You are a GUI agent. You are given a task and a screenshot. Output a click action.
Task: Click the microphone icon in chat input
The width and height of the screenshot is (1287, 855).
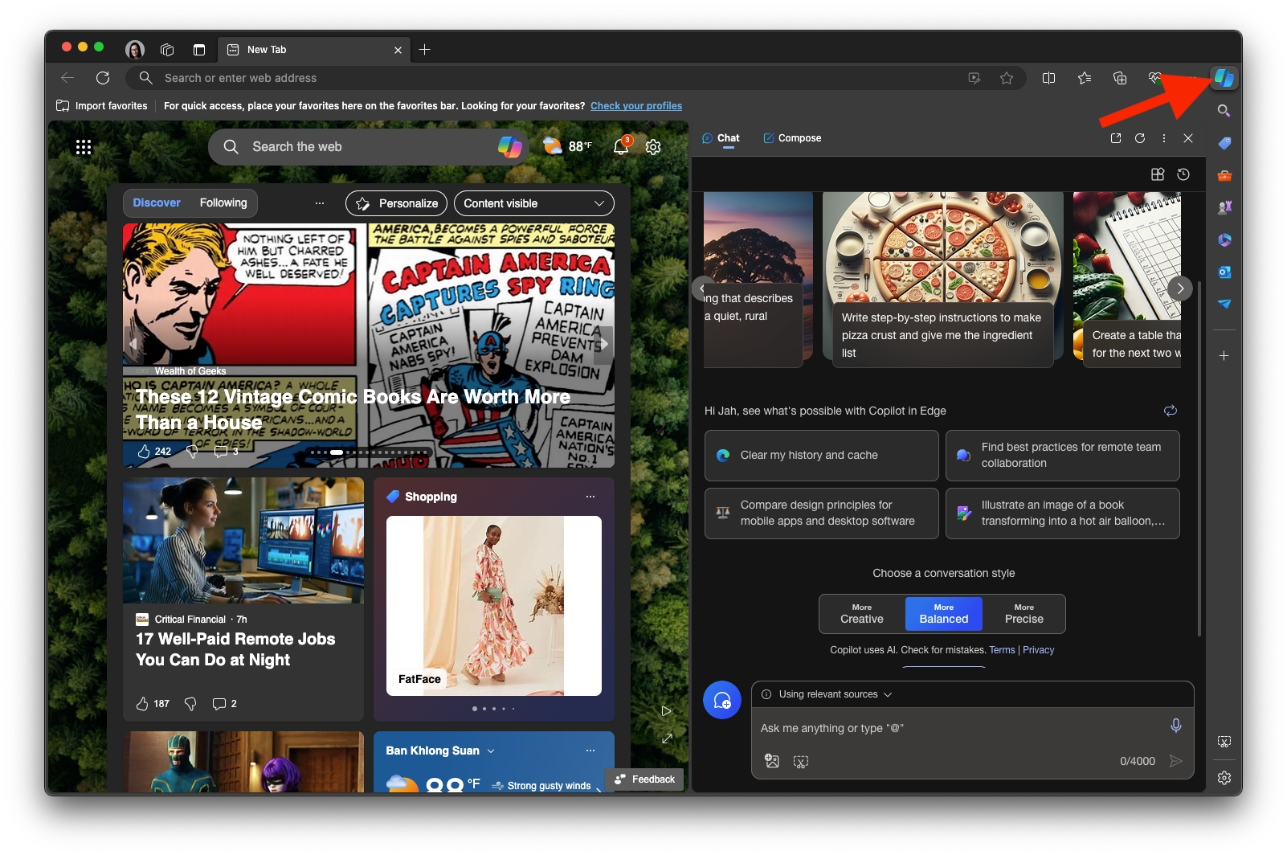click(x=1175, y=726)
